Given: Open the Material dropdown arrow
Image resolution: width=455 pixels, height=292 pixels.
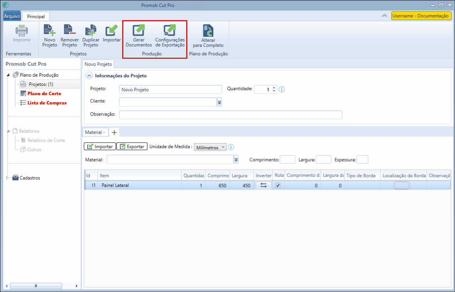Looking at the screenshot, I should (x=236, y=159).
